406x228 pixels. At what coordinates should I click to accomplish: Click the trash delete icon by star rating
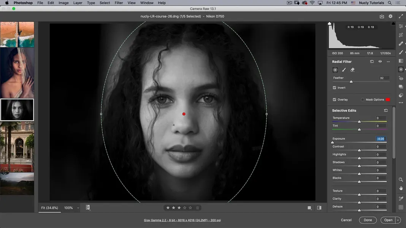coord(198,208)
